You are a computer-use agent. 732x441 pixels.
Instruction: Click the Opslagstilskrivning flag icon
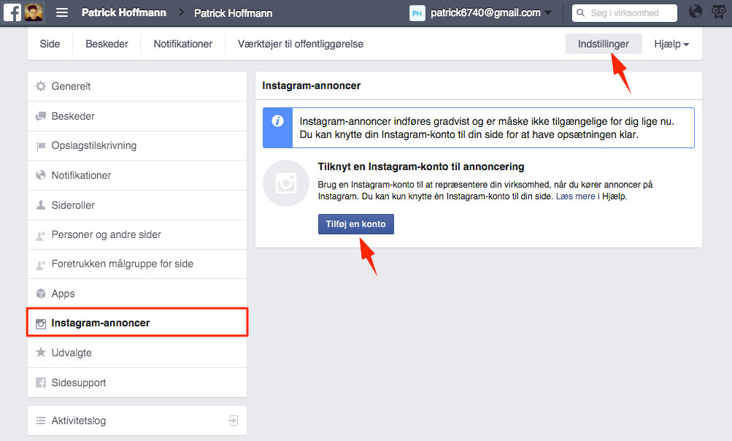(x=41, y=146)
